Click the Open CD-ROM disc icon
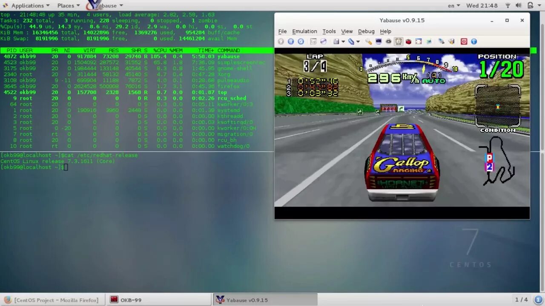 point(323,41)
